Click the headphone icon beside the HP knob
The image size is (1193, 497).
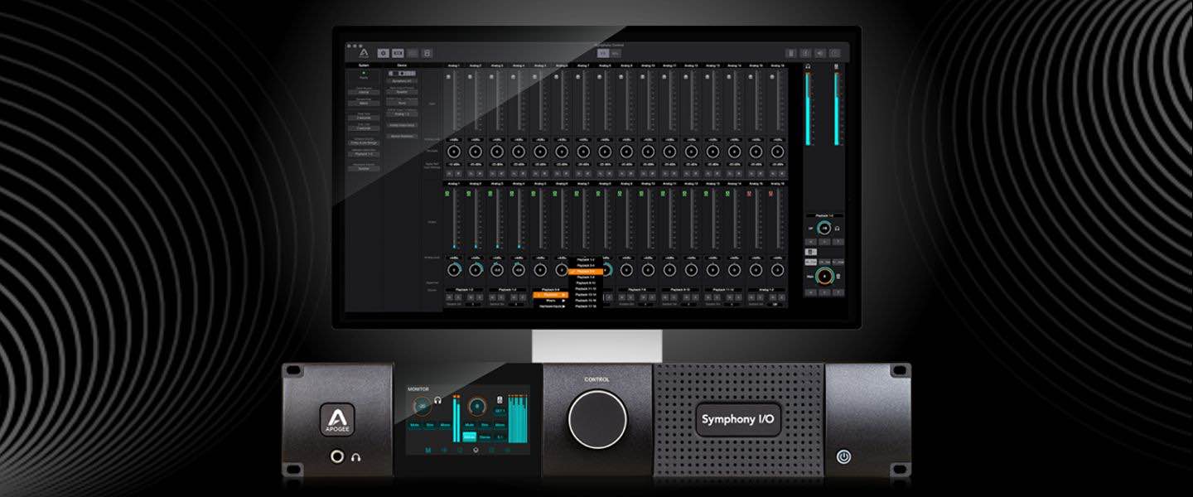tap(837, 229)
